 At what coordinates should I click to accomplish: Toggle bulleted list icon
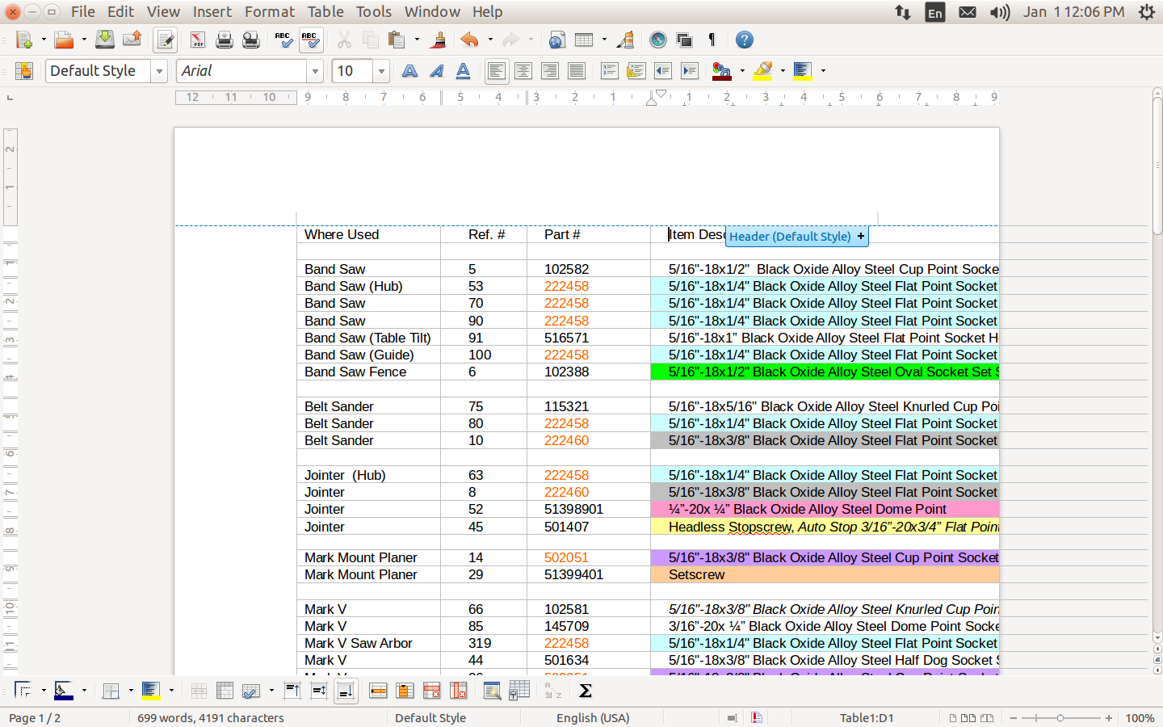tap(636, 71)
